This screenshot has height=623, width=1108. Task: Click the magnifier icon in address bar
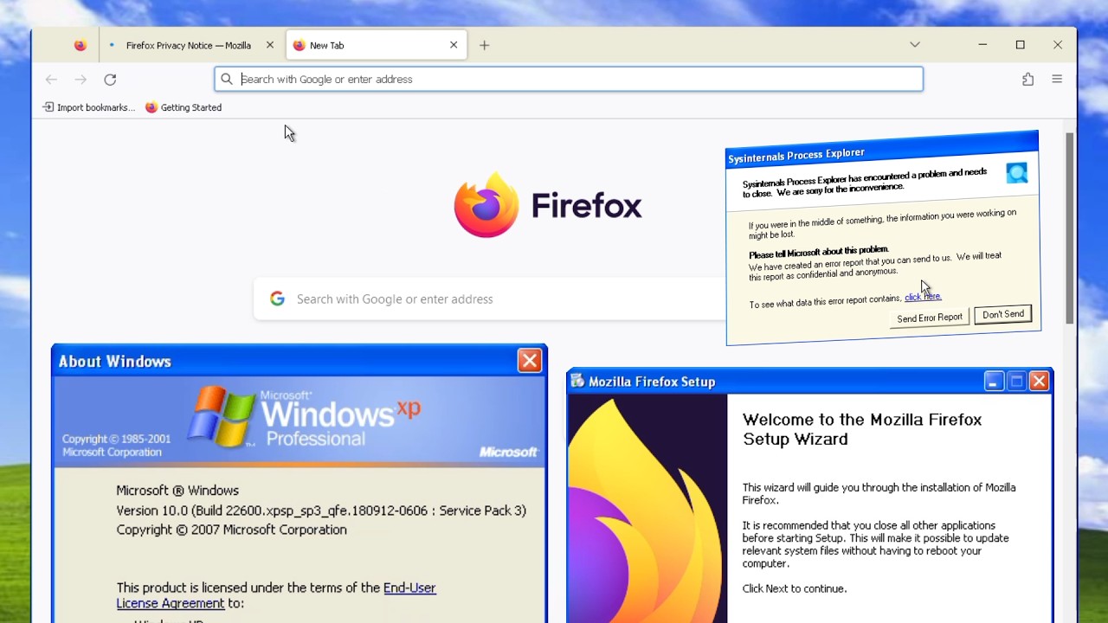227,79
